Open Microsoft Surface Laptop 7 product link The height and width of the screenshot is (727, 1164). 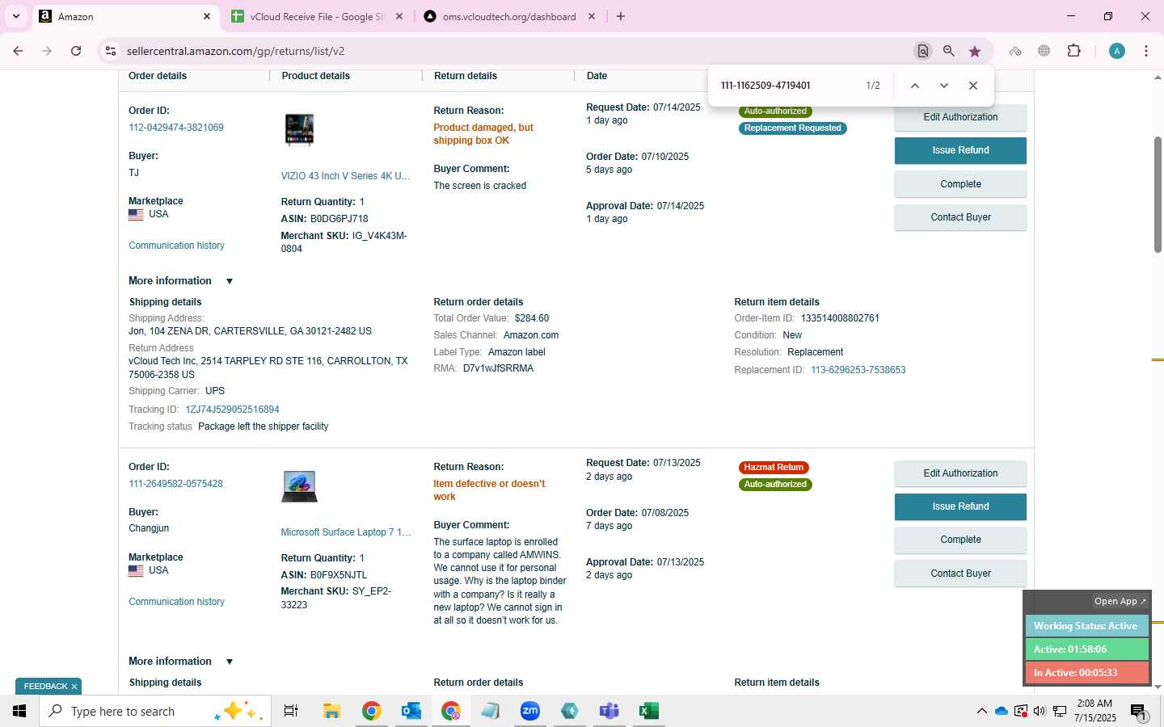pos(346,532)
